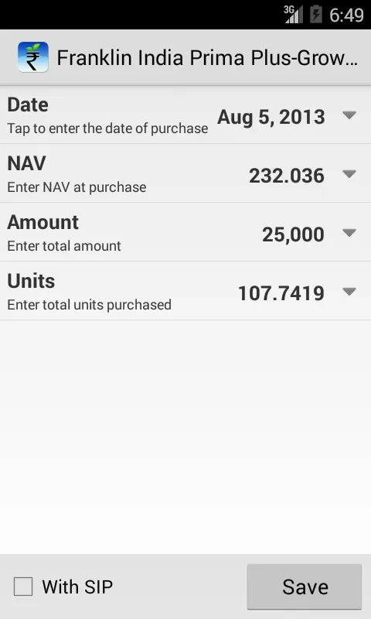Tap the 3G signal strength icon
The image size is (371, 619).
[x=294, y=15]
